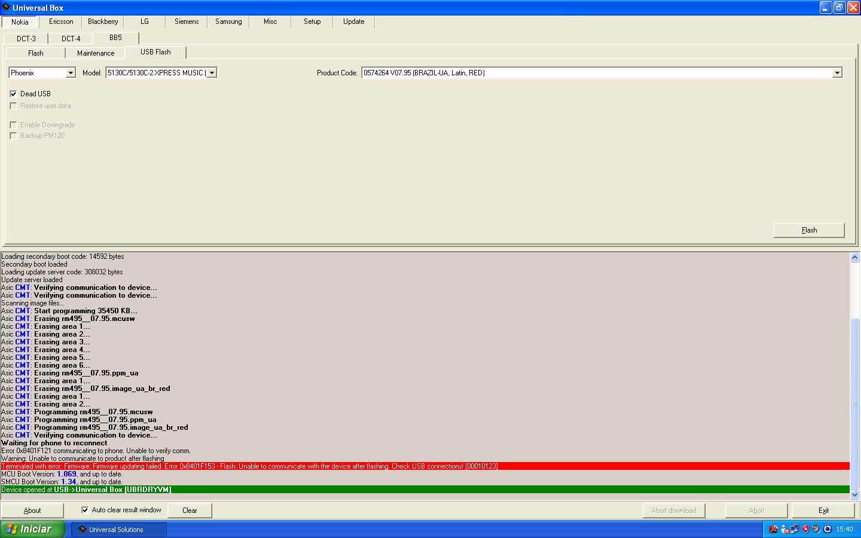Click 'Erasing rm495__07.95.ppm_ua' log line
861x538 pixels.
[70, 373]
